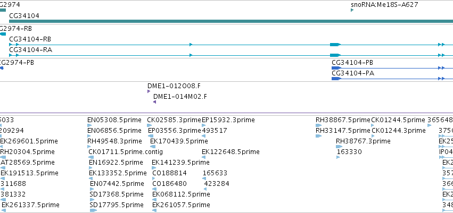This screenshot has height=213, width=453.
Task: Select RH33147.5prime label
Action: 343,131
